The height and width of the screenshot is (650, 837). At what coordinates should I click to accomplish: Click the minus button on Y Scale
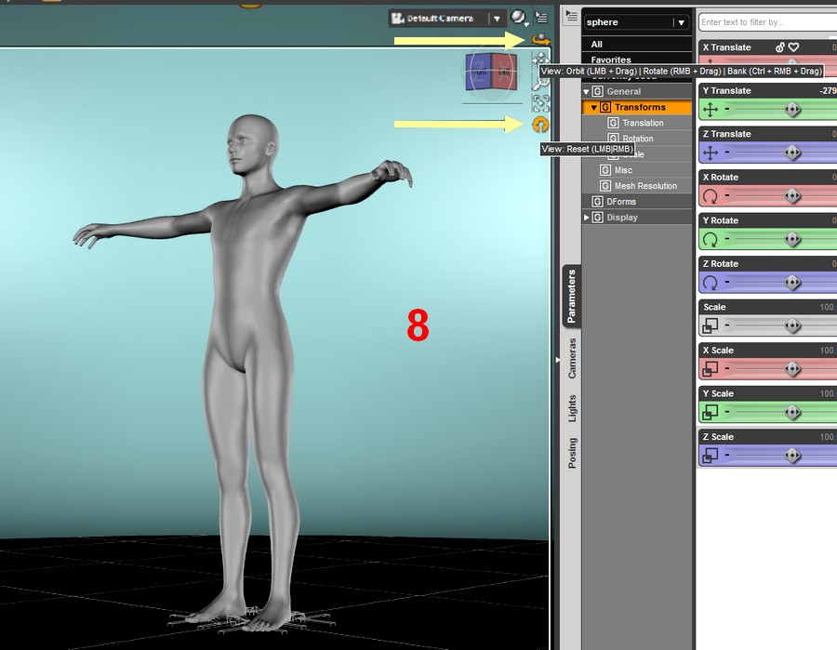(x=727, y=412)
